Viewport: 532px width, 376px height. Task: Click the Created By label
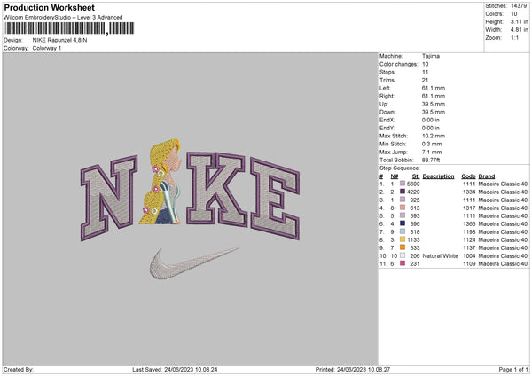pos(19,369)
